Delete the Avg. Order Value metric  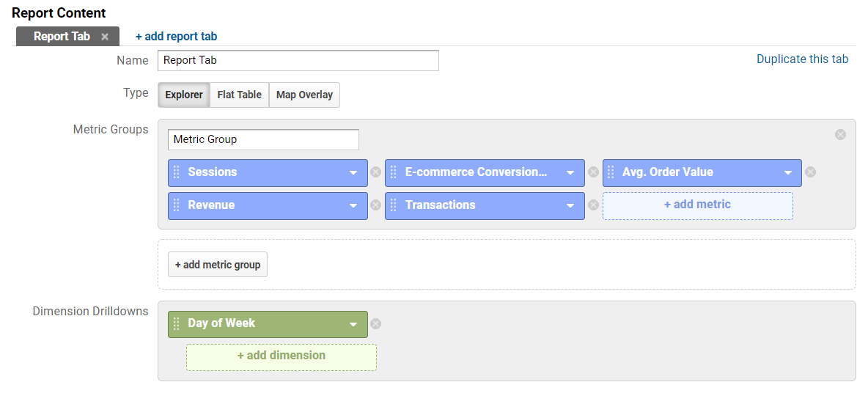(x=810, y=172)
